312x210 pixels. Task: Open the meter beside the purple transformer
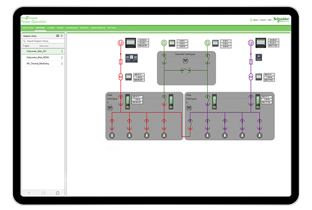(x=259, y=77)
